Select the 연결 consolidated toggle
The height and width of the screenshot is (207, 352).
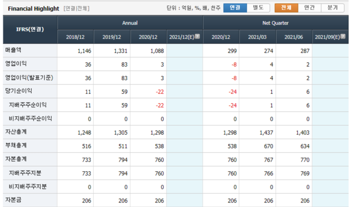coord(235,8)
